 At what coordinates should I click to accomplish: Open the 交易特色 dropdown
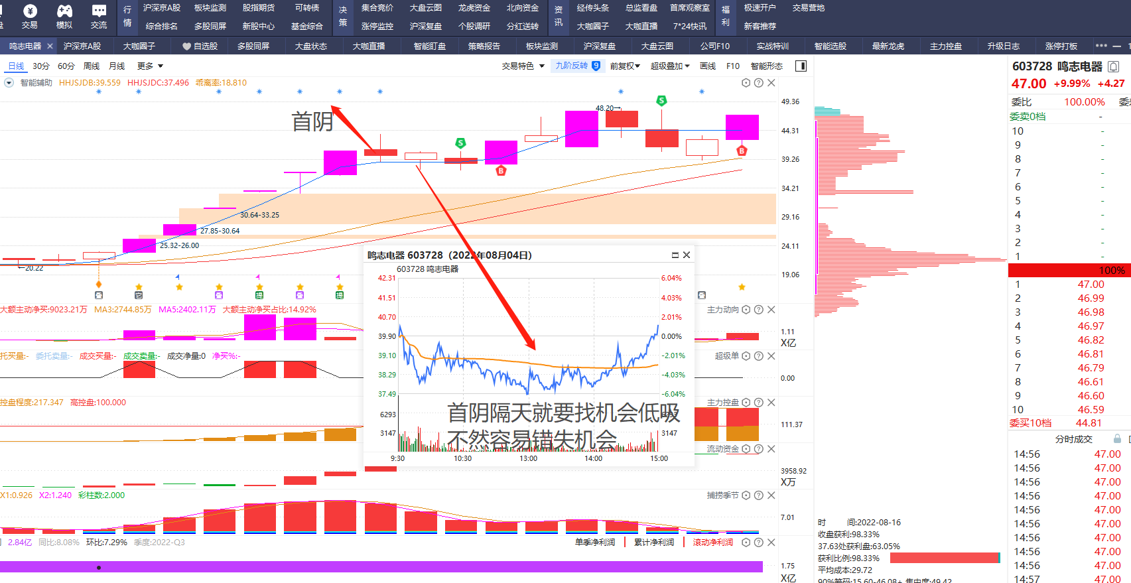(523, 66)
